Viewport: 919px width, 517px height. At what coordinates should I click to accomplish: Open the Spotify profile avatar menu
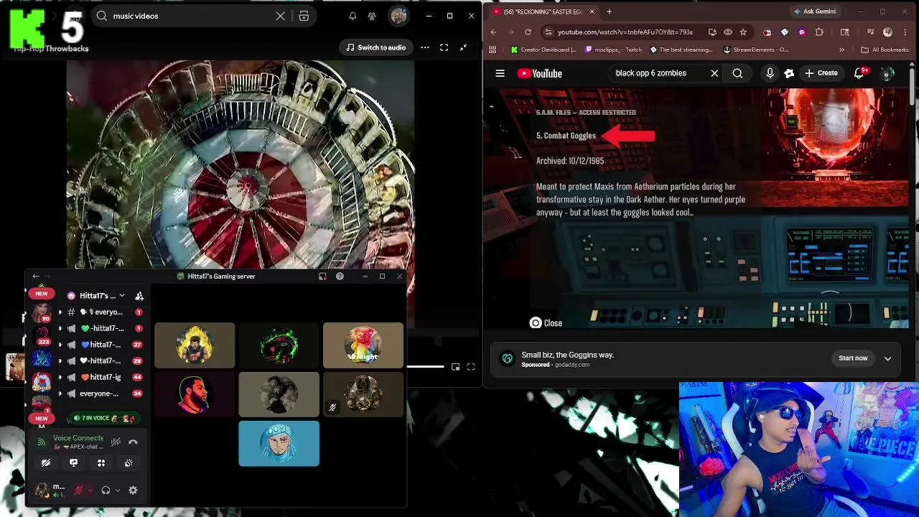(x=398, y=16)
